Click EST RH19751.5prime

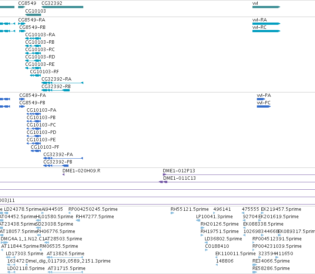pyautogui.click(x=220, y=231)
